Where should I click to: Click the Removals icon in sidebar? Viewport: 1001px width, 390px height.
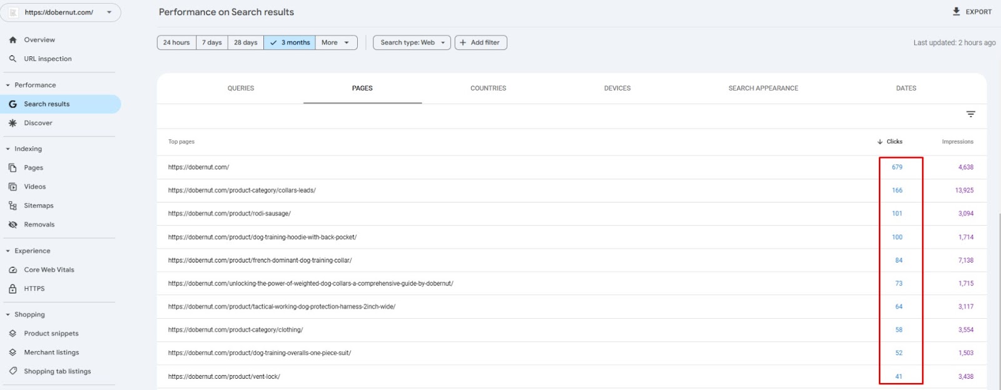pos(13,225)
